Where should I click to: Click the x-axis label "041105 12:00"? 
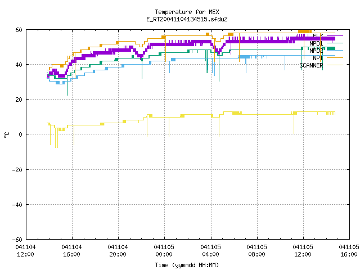click(x=303, y=251)
